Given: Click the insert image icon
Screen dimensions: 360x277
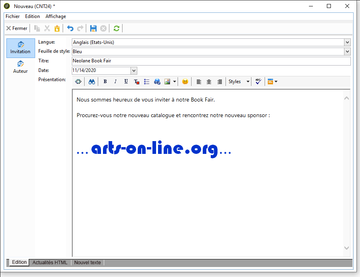Looking at the screenshot, I should pos(167,82).
